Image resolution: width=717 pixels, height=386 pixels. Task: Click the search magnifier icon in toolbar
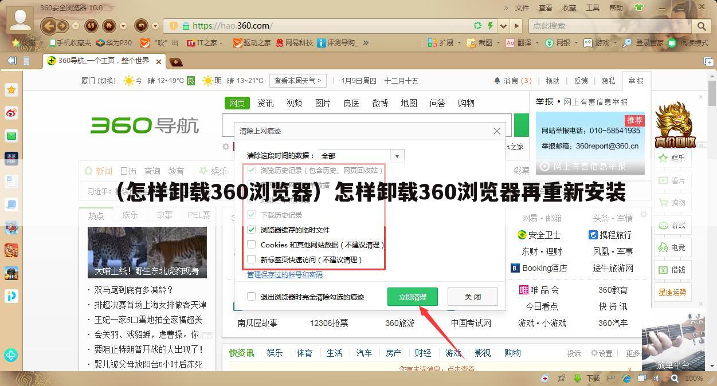point(702,26)
